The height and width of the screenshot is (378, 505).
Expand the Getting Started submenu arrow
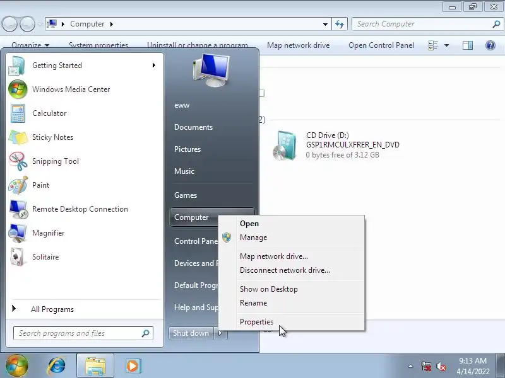pos(154,66)
